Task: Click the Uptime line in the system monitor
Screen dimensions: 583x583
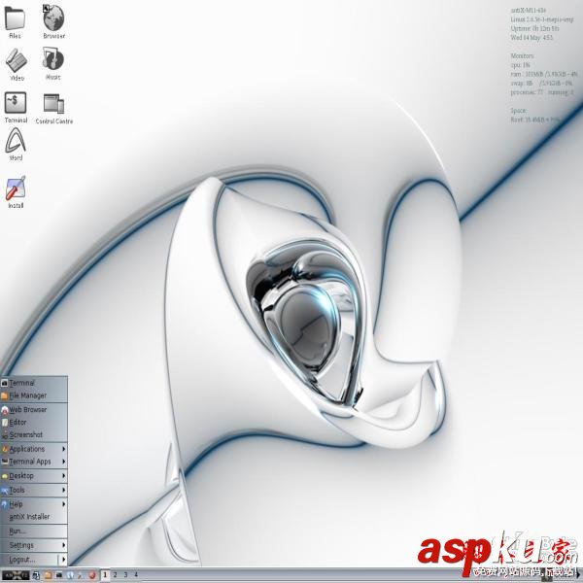Action: pyautogui.click(x=534, y=28)
